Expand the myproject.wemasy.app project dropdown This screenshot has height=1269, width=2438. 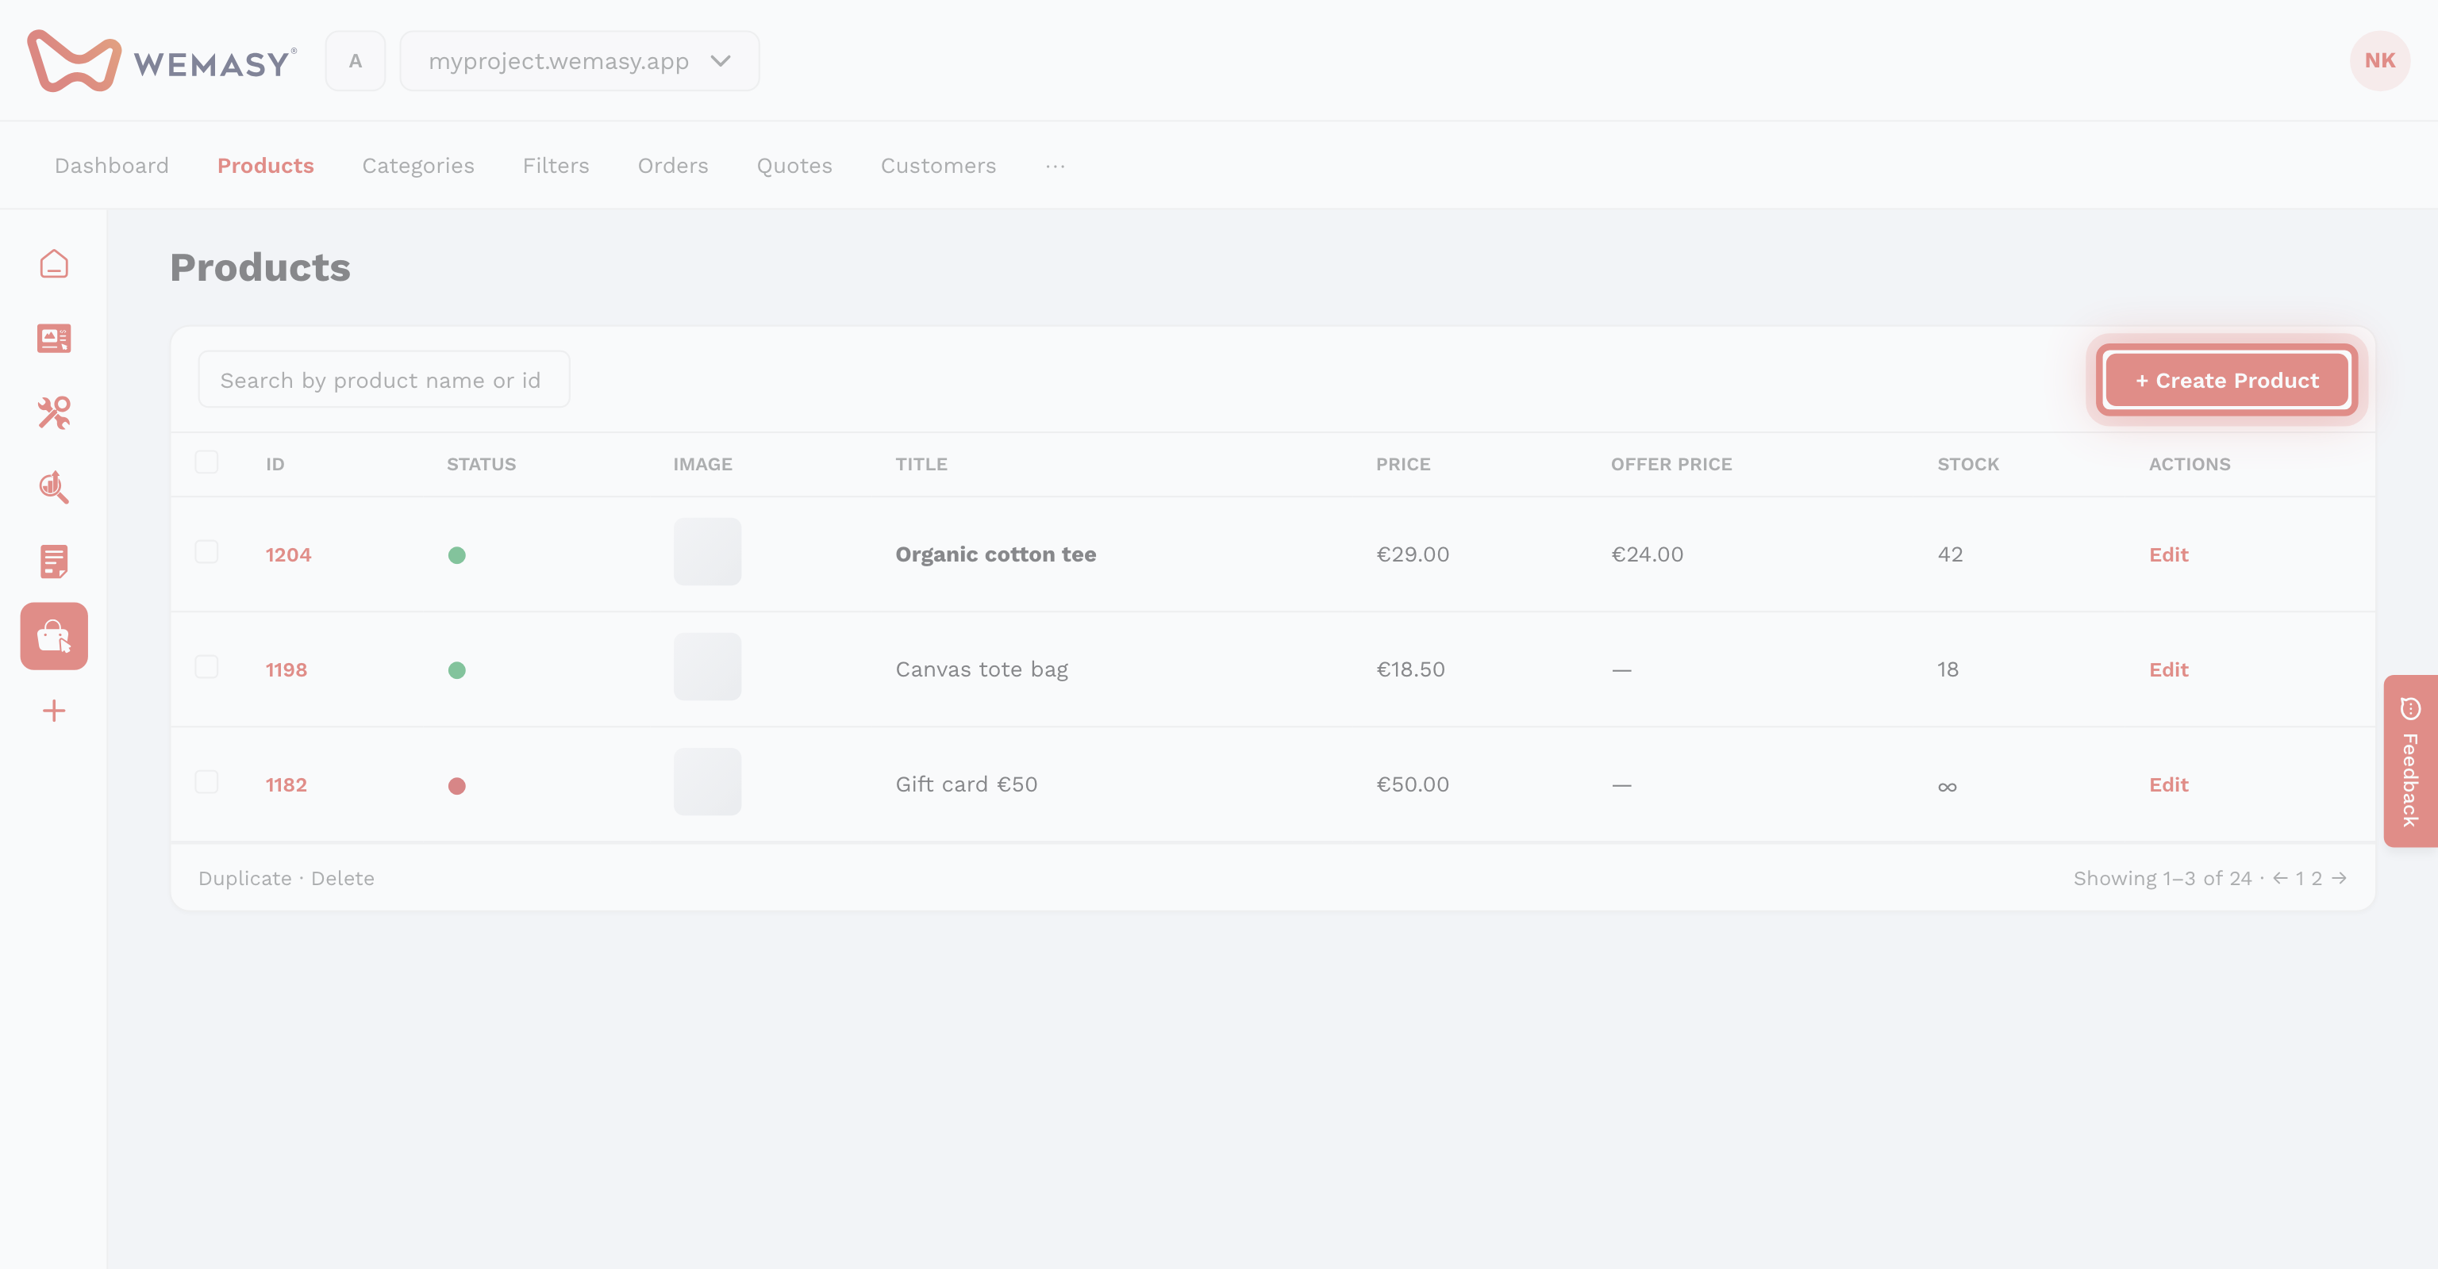tap(579, 60)
